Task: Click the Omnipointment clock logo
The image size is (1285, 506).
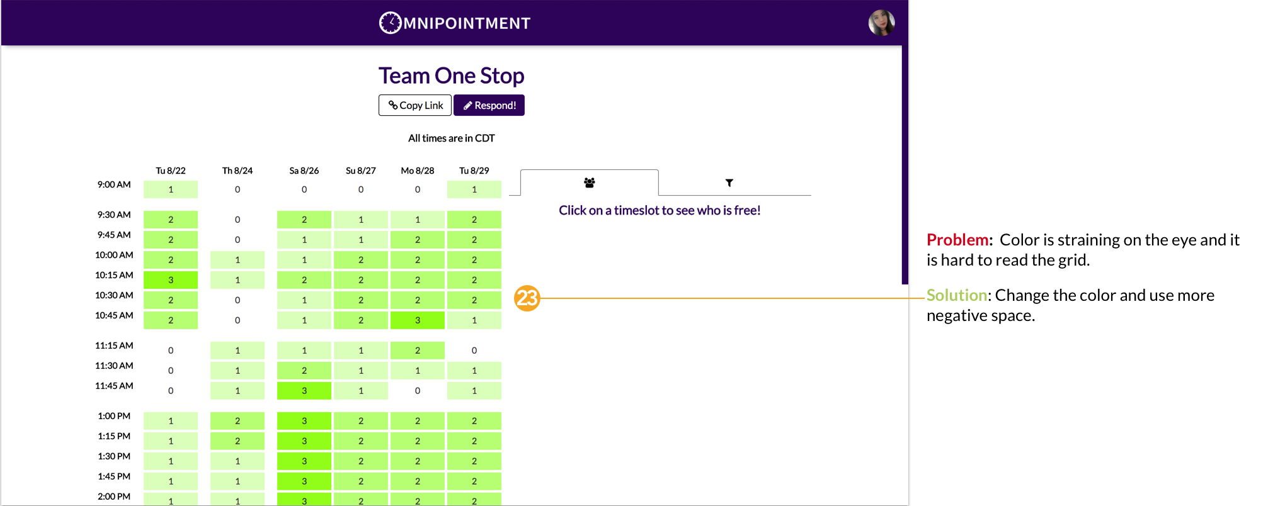Action: tap(390, 23)
